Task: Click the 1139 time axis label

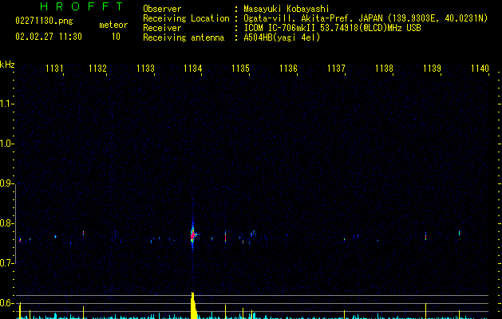Action: pos(433,68)
